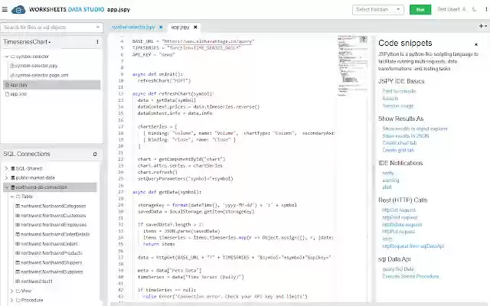Image resolution: width=490 pixels, height=306 pixels.
Task: Click the SQL-Shared database icon
Action: (13, 168)
